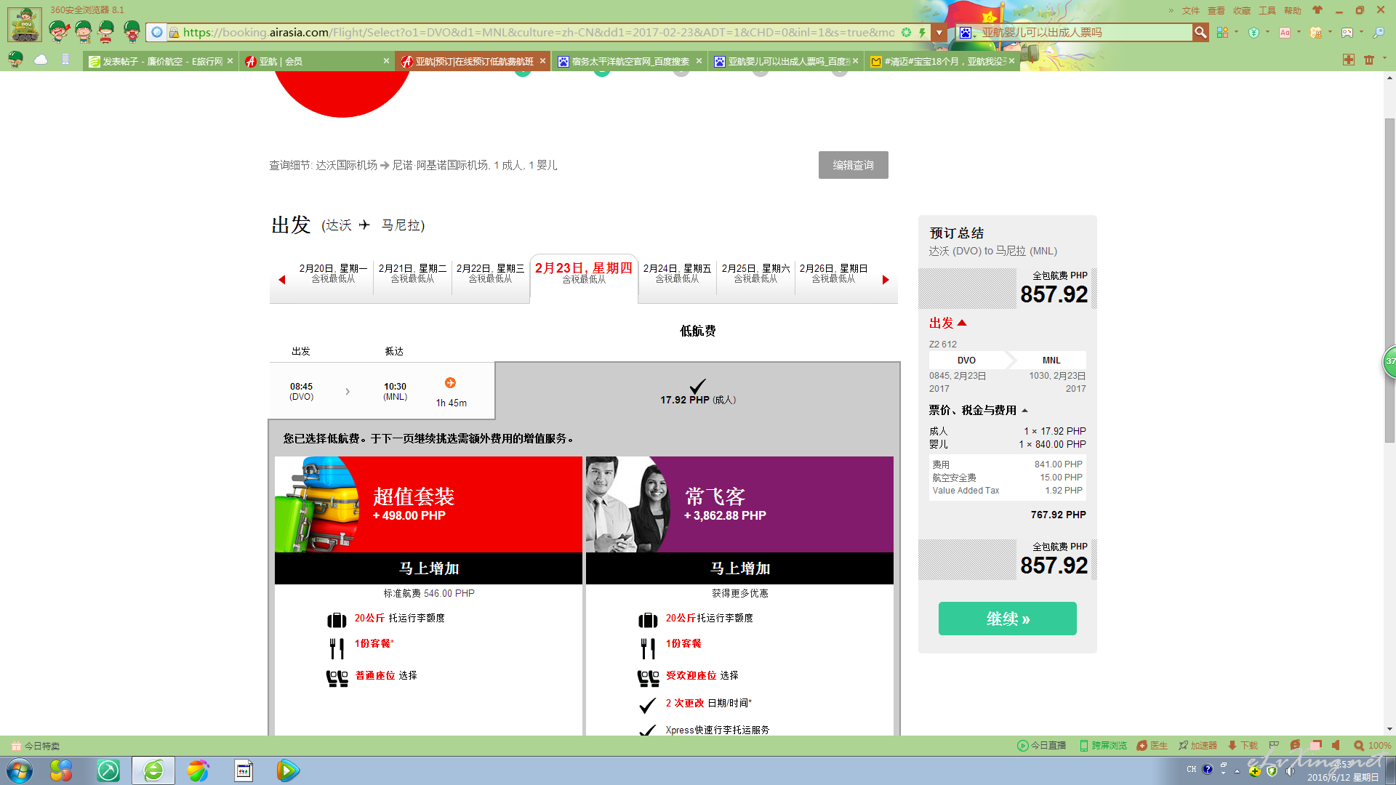Open the 文件 menu

click(x=1191, y=10)
